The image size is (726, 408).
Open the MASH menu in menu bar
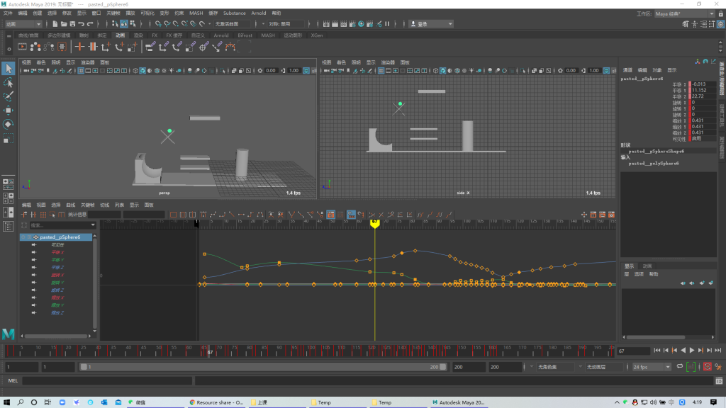196,13
